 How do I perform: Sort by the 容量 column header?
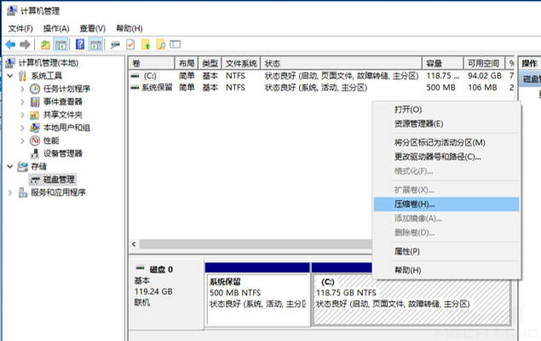click(443, 64)
